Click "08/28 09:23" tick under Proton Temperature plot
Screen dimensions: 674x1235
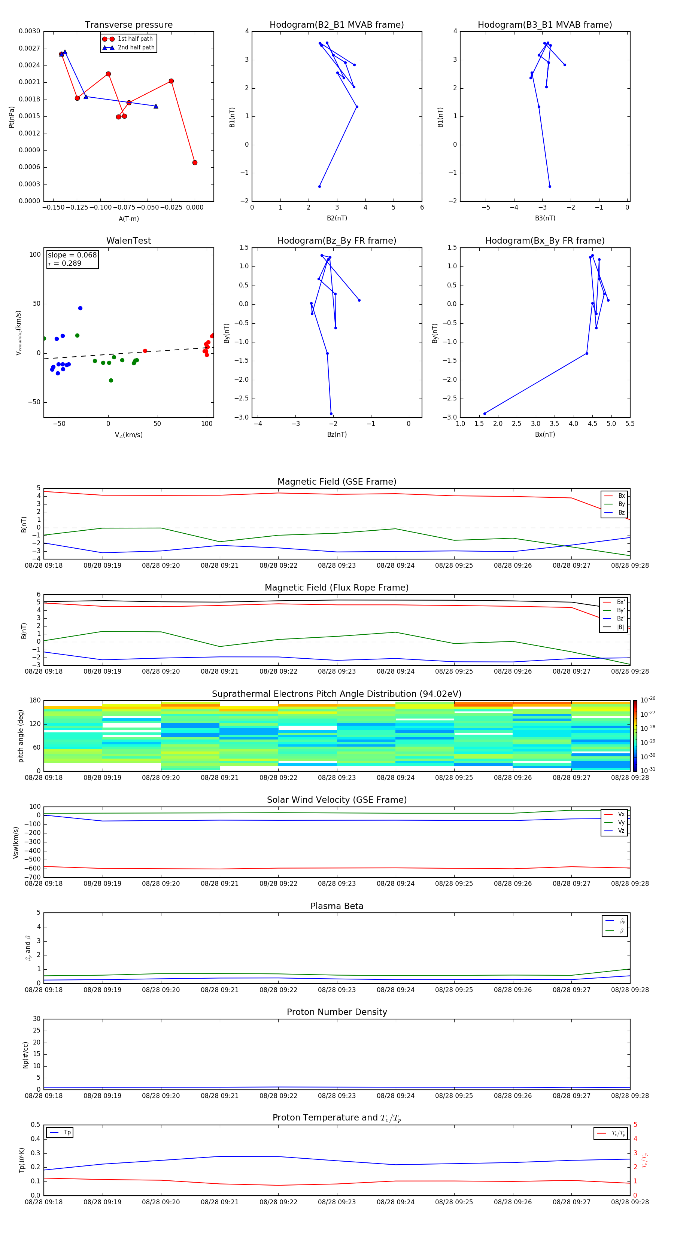(x=337, y=1202)
